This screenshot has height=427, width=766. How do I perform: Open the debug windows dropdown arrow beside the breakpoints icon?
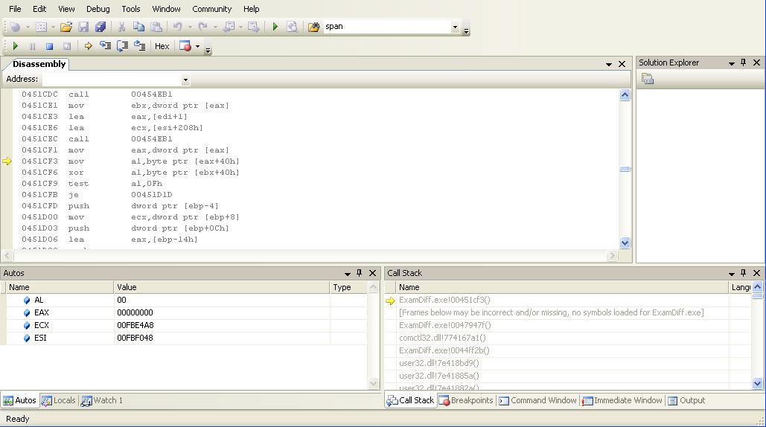[197, 46]
